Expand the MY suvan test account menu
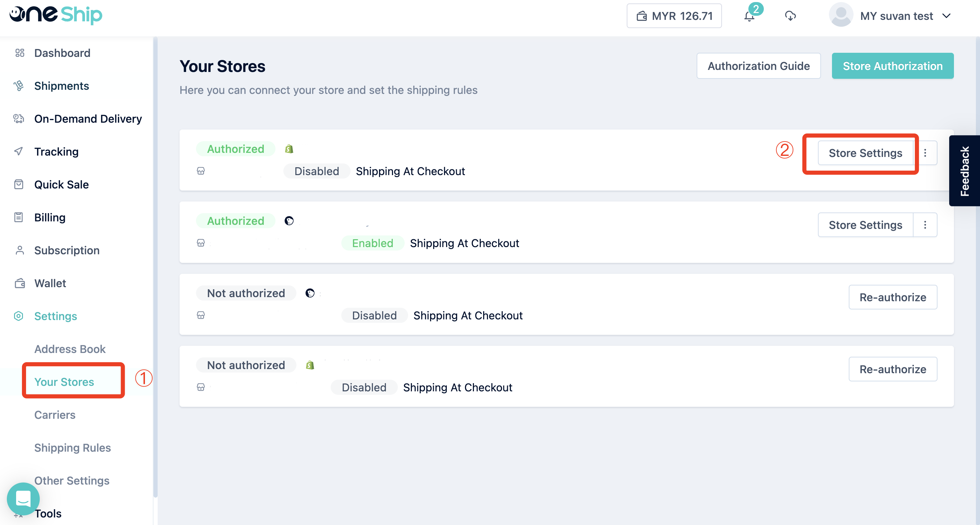980x525 pixels. pyautogui.click(x=946, y=16)
